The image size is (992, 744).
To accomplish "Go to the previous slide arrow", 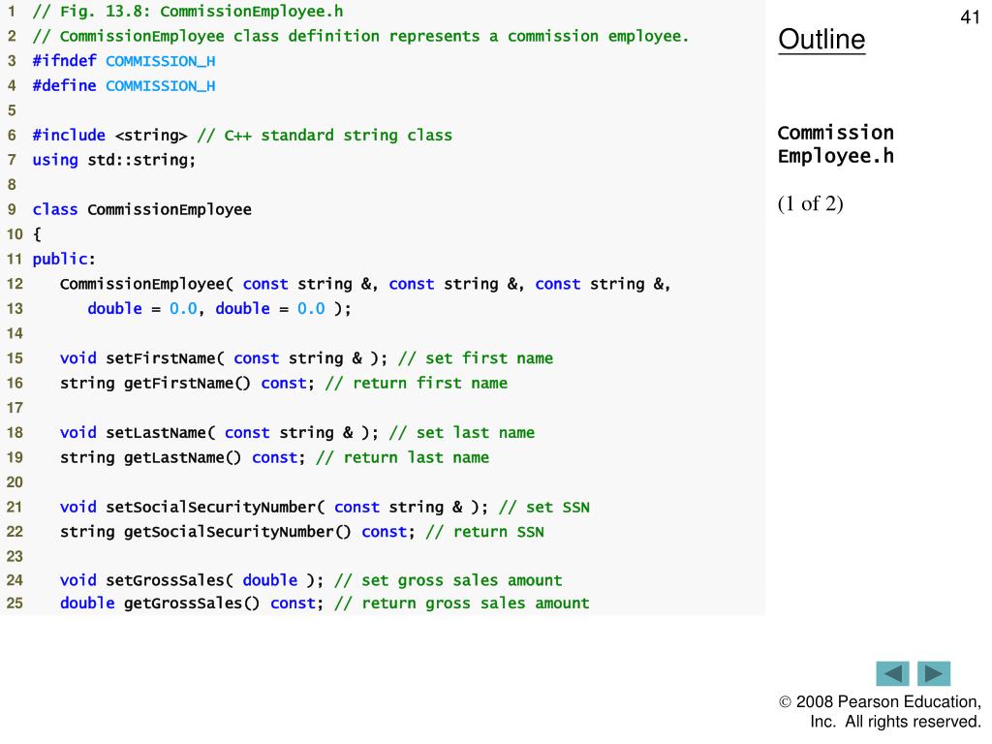I will (892, 673).
